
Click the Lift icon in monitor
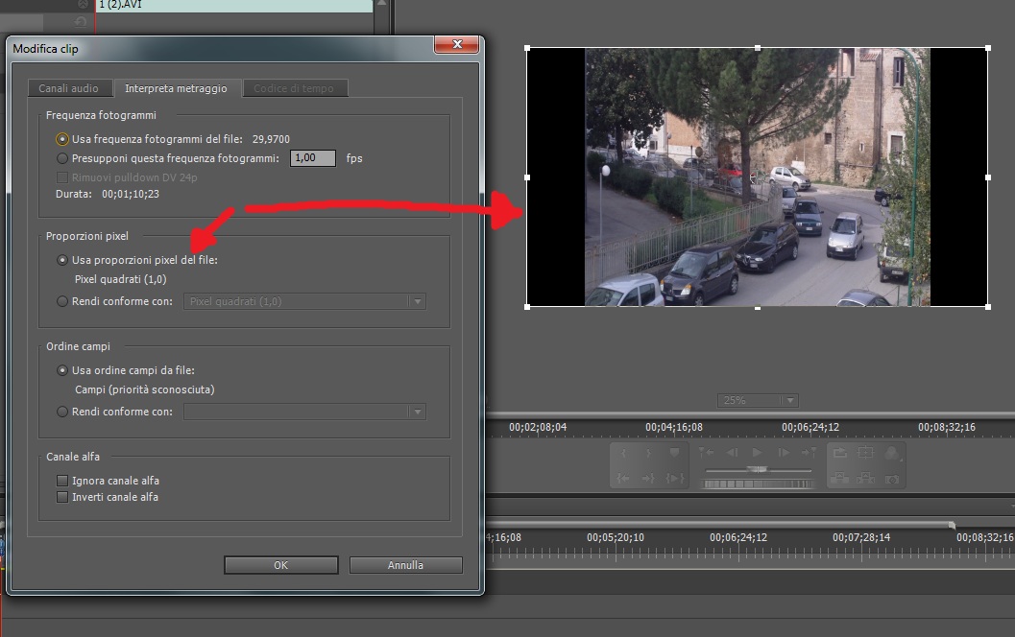pyautogui.click(x=839, y=479)
